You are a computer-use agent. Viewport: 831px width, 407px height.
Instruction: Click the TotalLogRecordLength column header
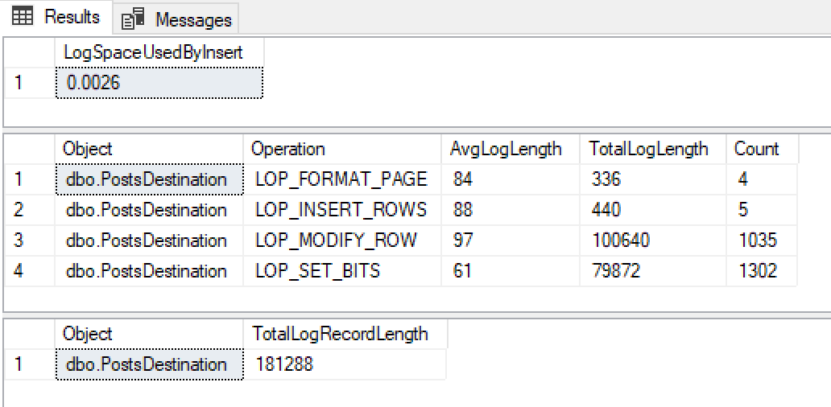click(340, 334)
